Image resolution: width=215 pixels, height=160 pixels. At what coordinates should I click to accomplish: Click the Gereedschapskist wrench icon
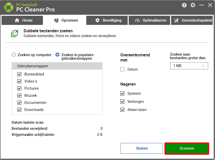[176, 20]
